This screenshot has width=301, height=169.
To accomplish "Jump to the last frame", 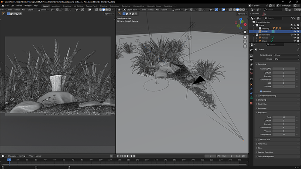I will pyautogui.click(x=134, y=156).
